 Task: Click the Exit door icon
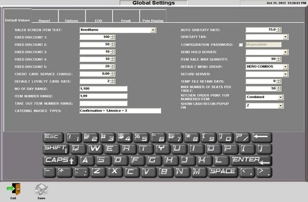point(13,189)
